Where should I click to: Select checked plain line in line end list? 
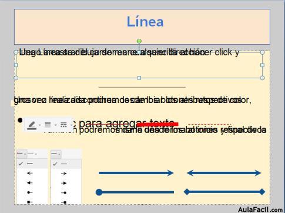click(x=66, y=164)
